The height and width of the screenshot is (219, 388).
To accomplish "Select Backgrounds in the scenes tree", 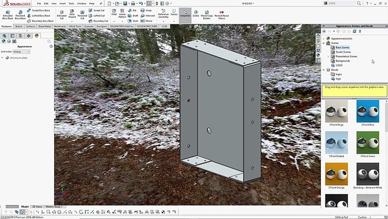I will click(343, 61).
